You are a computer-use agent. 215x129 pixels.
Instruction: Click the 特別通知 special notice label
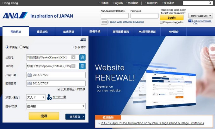click(108, 117)
